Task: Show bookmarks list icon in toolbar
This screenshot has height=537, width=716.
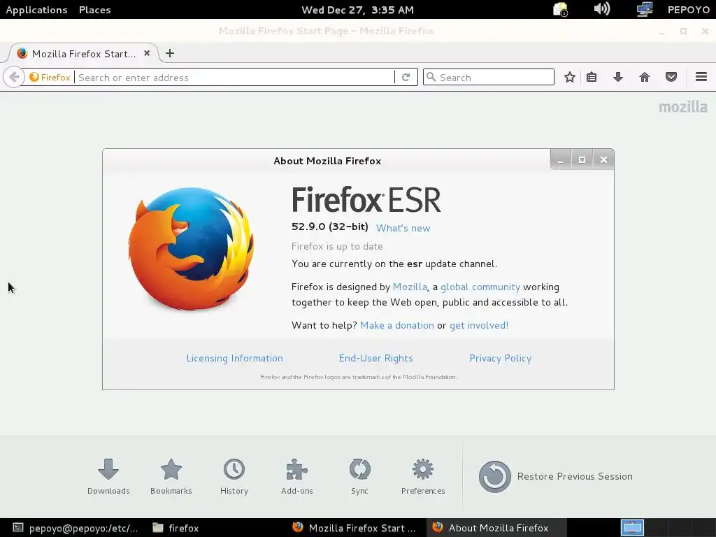Action: [592, 77]
